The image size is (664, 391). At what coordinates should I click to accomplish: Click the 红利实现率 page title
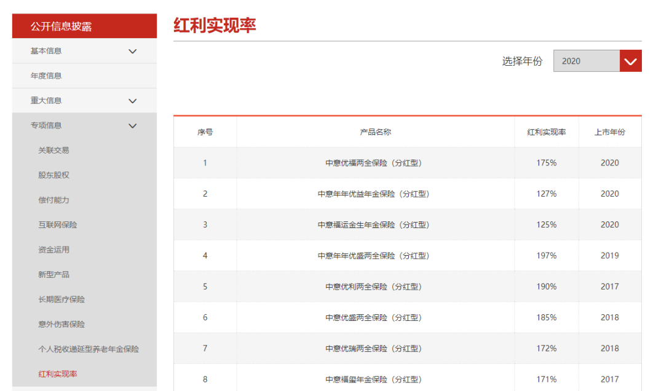point(215,25)
